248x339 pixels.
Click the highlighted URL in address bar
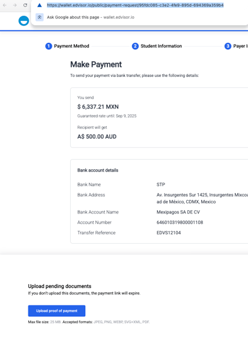click(x=135, y=5)
